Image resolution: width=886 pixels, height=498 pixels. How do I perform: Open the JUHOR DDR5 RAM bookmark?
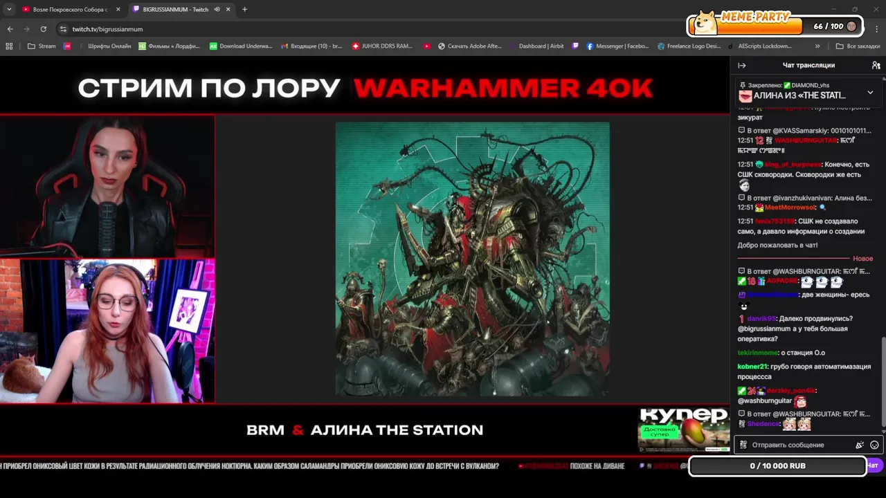(x=382, y=46)
